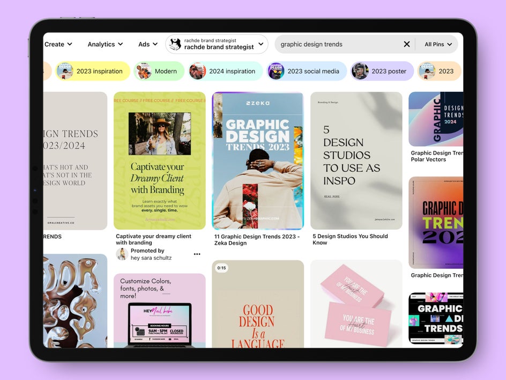Click the hey sara schultz promoter name

click(x=151, y=258)
